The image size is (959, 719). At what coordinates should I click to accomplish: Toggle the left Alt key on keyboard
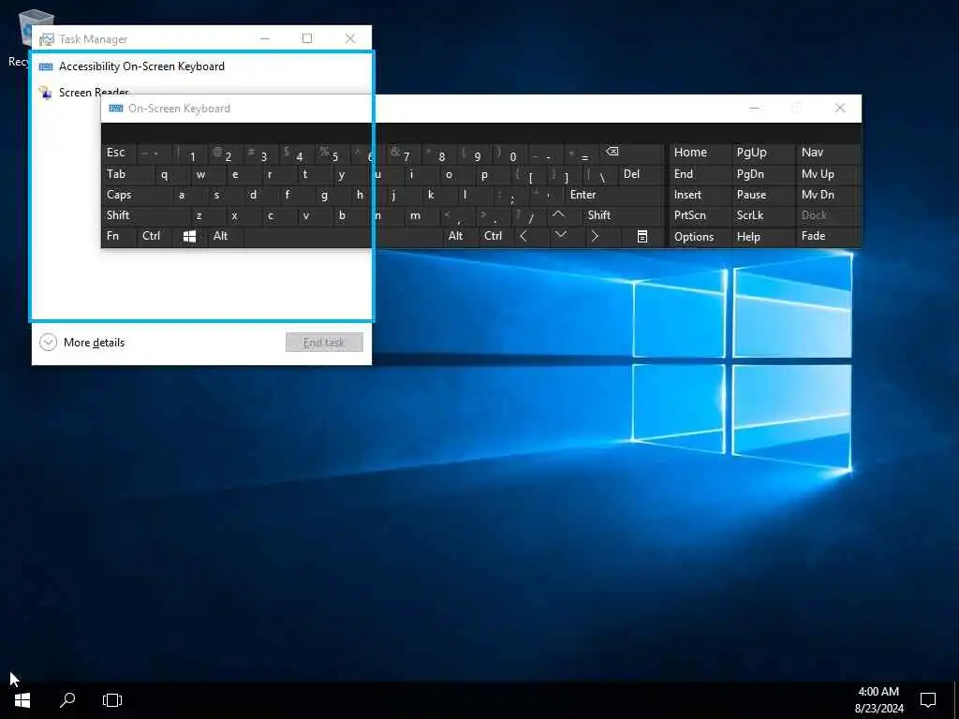226,236
